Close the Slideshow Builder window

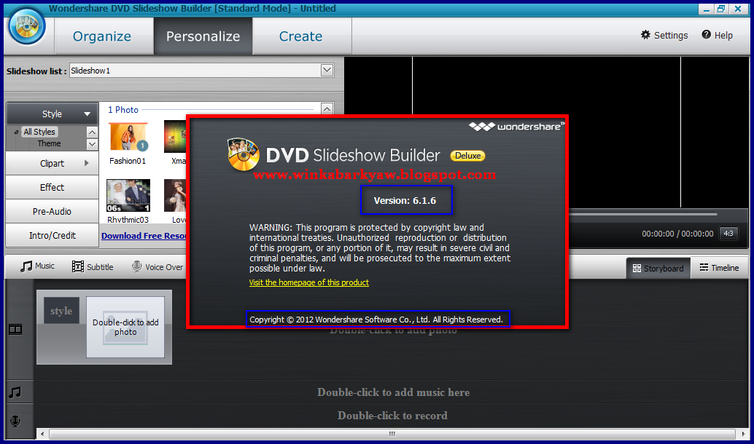[738, 9]
